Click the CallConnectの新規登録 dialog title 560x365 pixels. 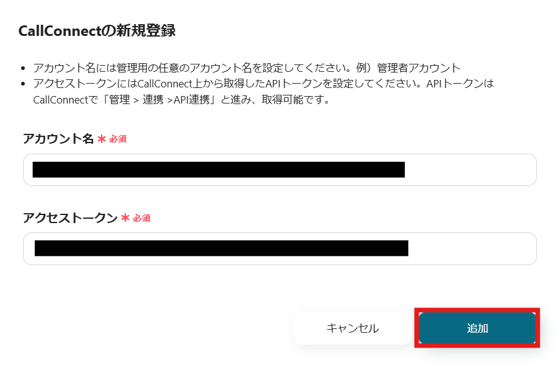pos(97,31)
